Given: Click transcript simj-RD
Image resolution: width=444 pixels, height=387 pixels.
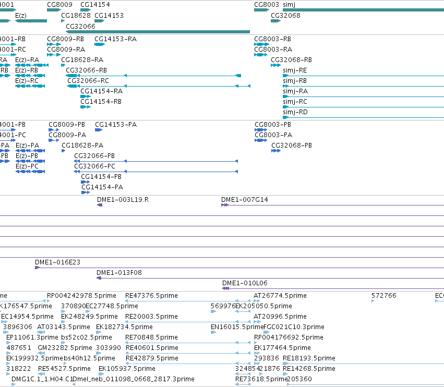Looking at the screenshot, I should coord(295,112).
